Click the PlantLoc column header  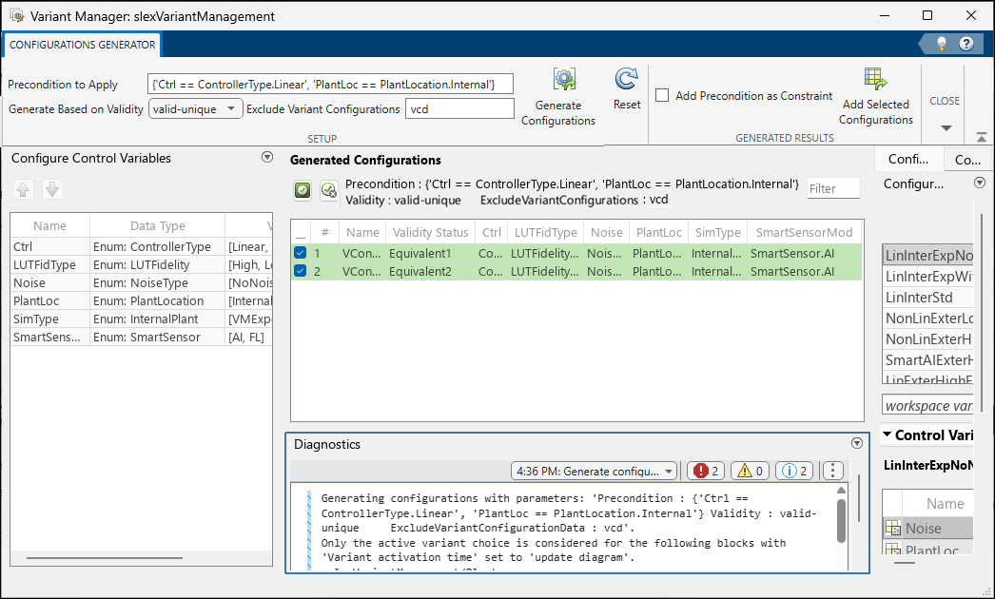point(658,232)
